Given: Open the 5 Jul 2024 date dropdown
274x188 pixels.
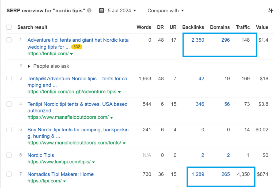Looking at the screenshot, I should pos(122,11).
